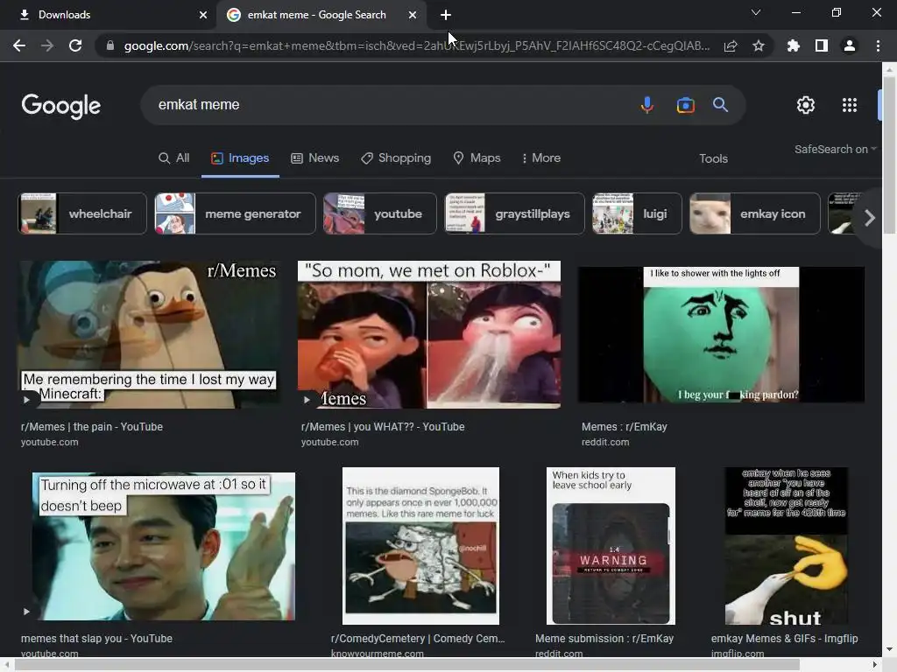Click the browser forward arrow
Image resolution: width=897 pixels, height=672 pixels.
(x=47, y=45)
